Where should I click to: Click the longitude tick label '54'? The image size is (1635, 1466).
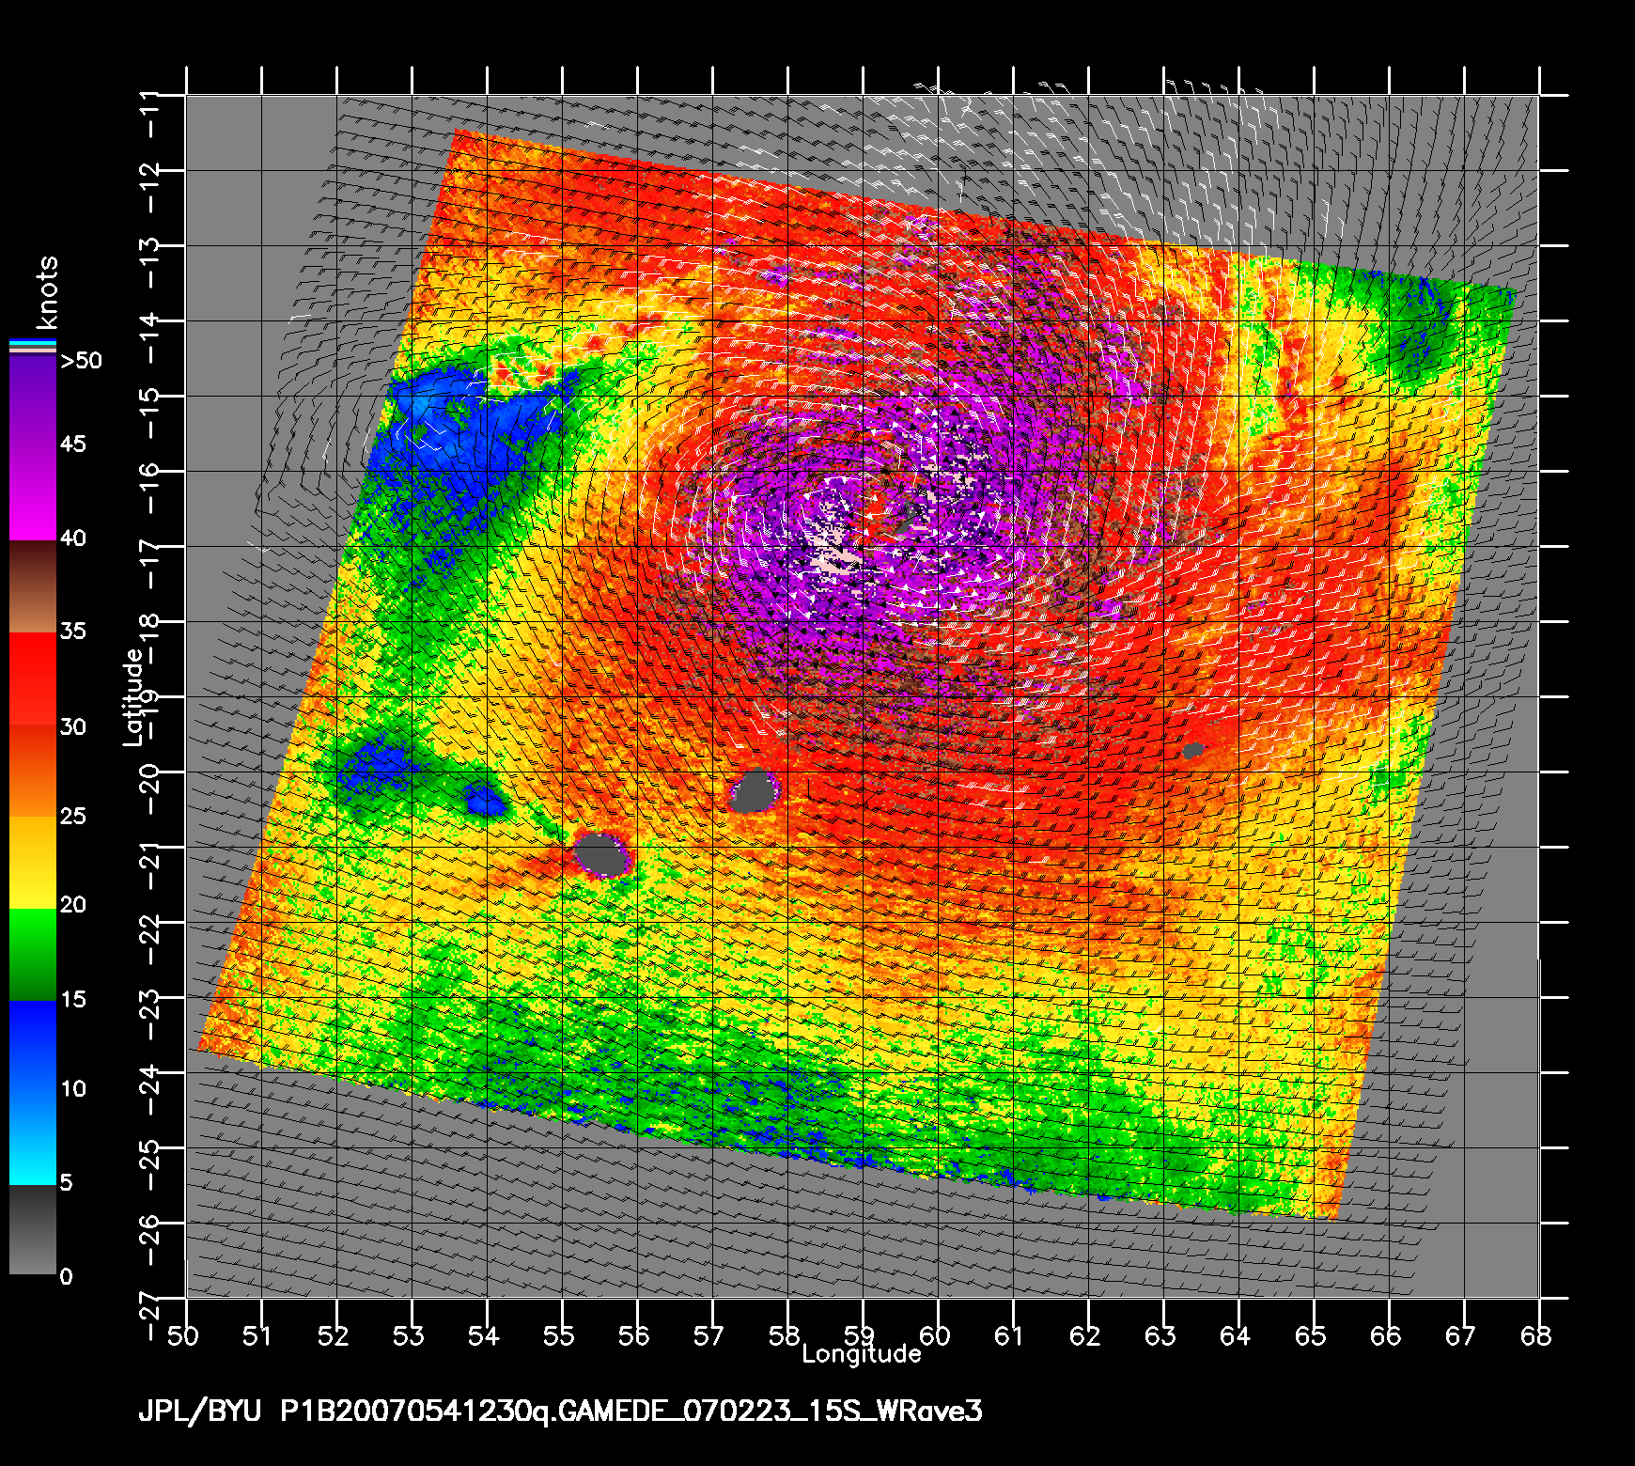484,1335
